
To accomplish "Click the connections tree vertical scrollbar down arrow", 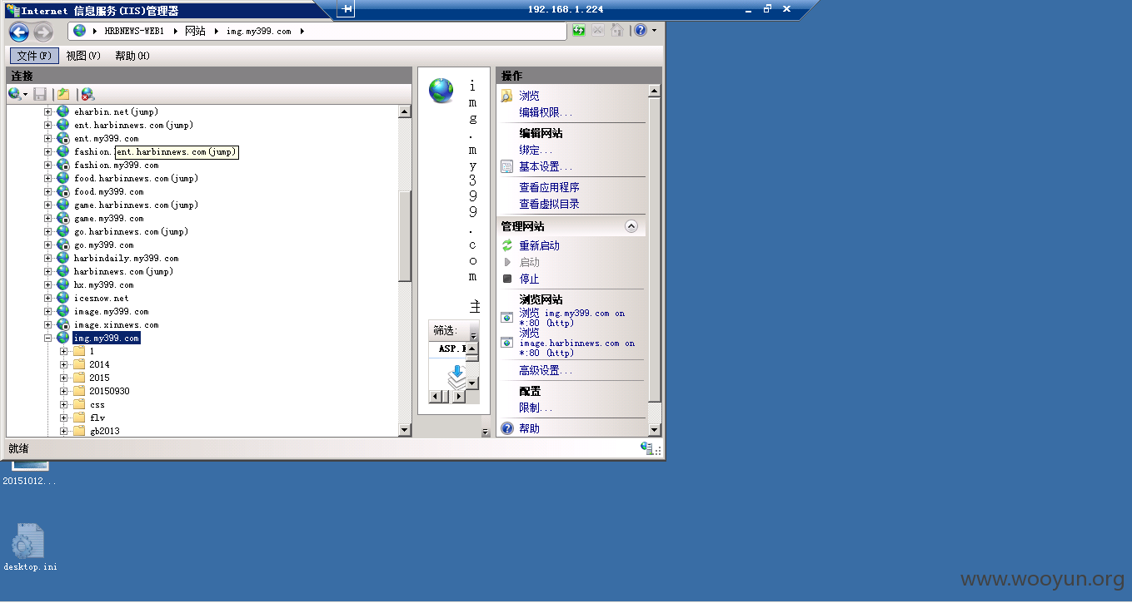I will (x=405, y=430).
